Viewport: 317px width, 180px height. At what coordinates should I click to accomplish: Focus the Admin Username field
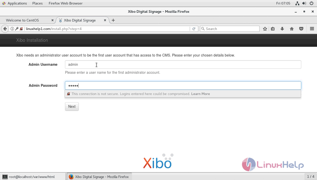pyautogui.click(x=183, y=64)
